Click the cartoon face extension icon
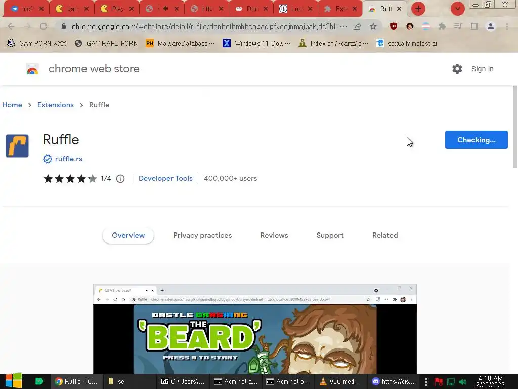 (410, 26)
